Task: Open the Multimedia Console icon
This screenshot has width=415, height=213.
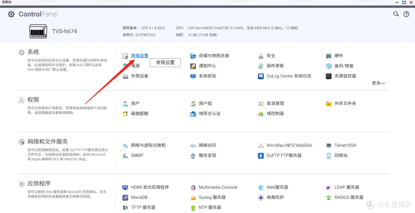Action: click(193, 187)
